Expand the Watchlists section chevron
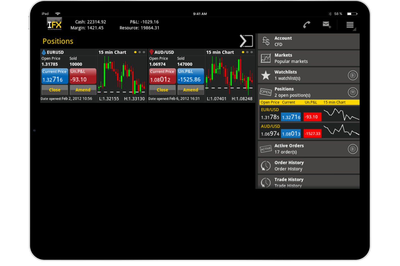Screen dimensions: 400x266 pyautogui.click(x=353, y=75)
